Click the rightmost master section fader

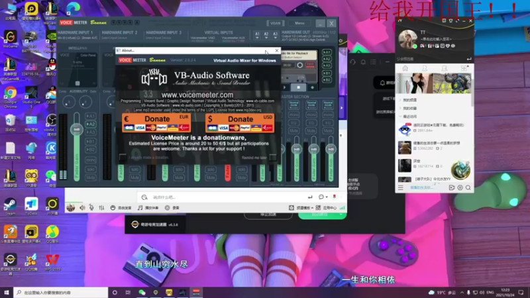point(331,149)
